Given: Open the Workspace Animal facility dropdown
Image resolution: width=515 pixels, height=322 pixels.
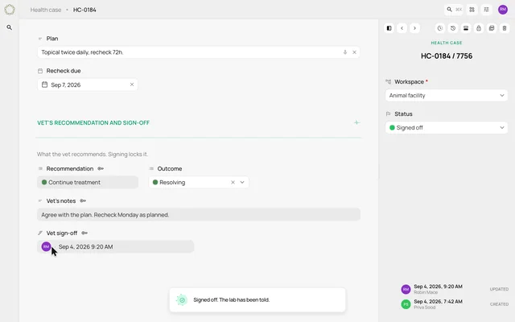Looking at the screenshot, I should click(x=447, y=96).
